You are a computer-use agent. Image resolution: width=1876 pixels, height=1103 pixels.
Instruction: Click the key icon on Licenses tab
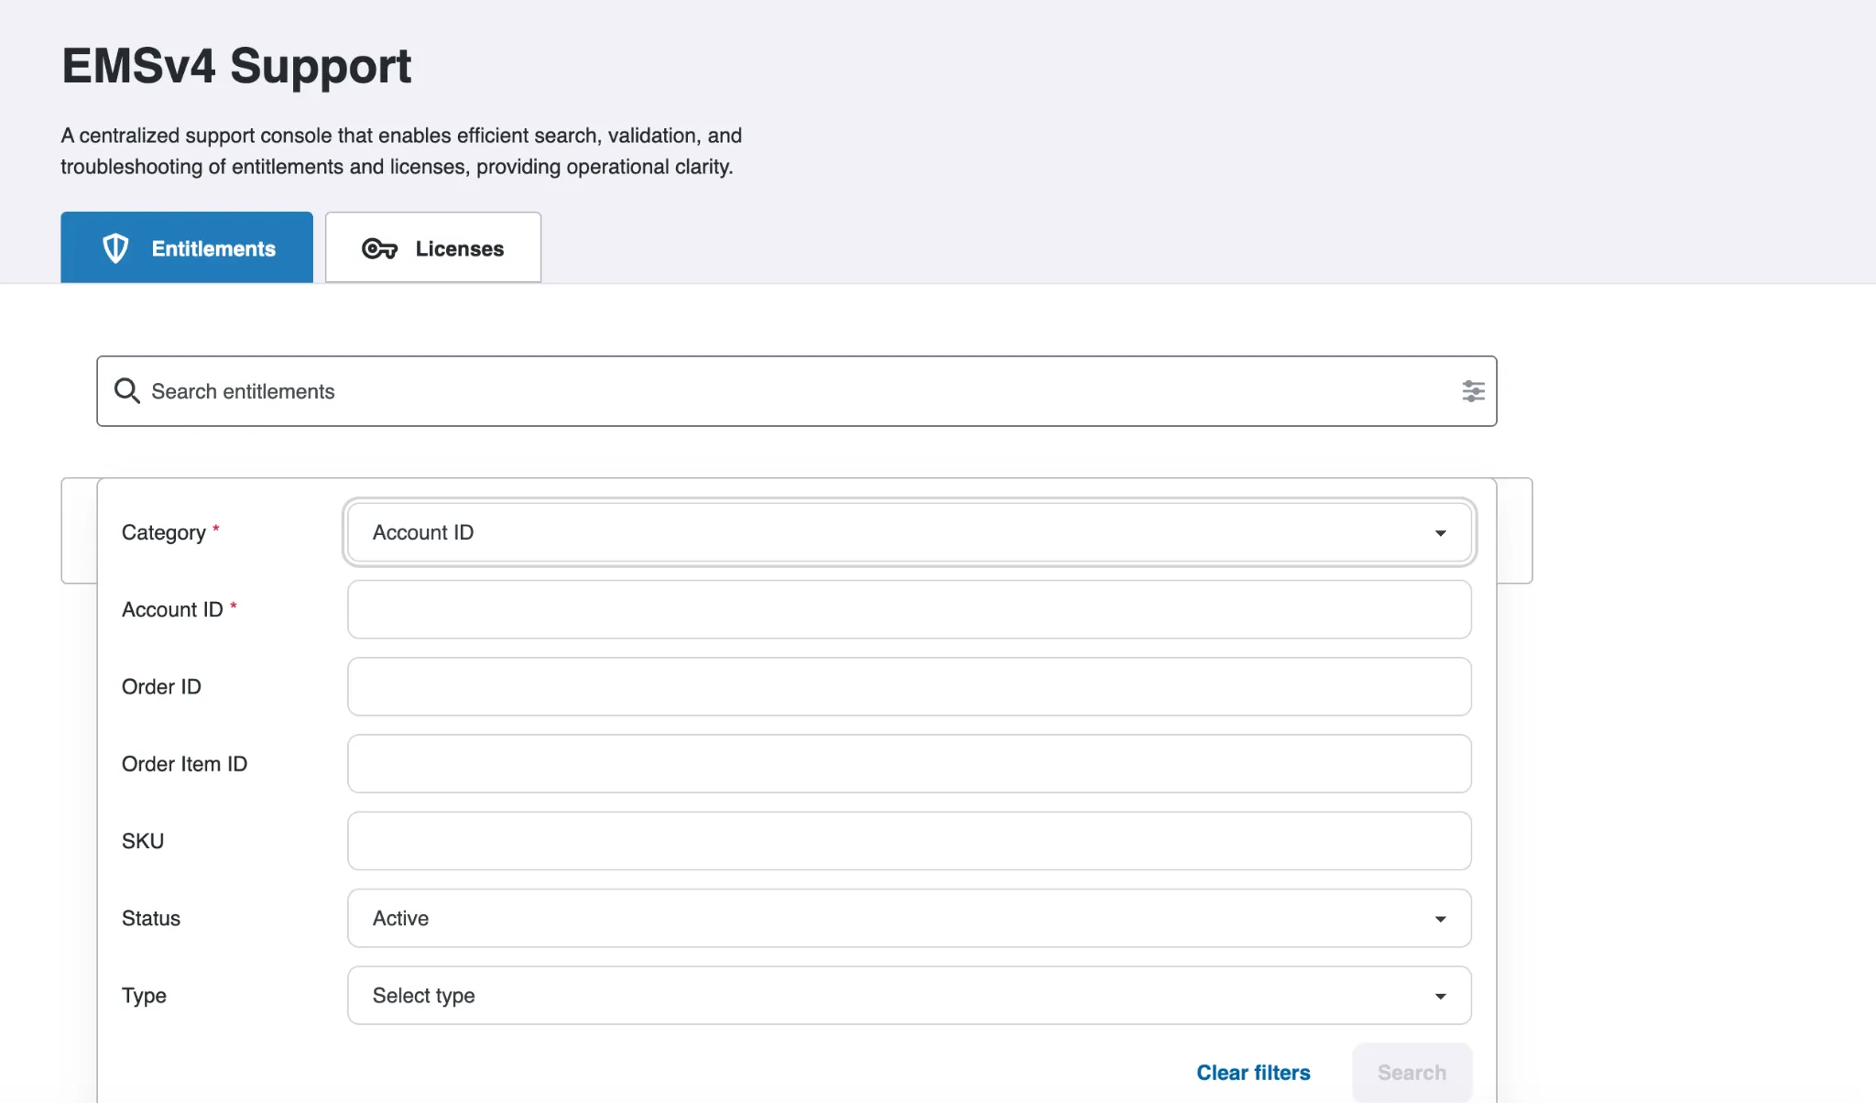click(379, 248)
